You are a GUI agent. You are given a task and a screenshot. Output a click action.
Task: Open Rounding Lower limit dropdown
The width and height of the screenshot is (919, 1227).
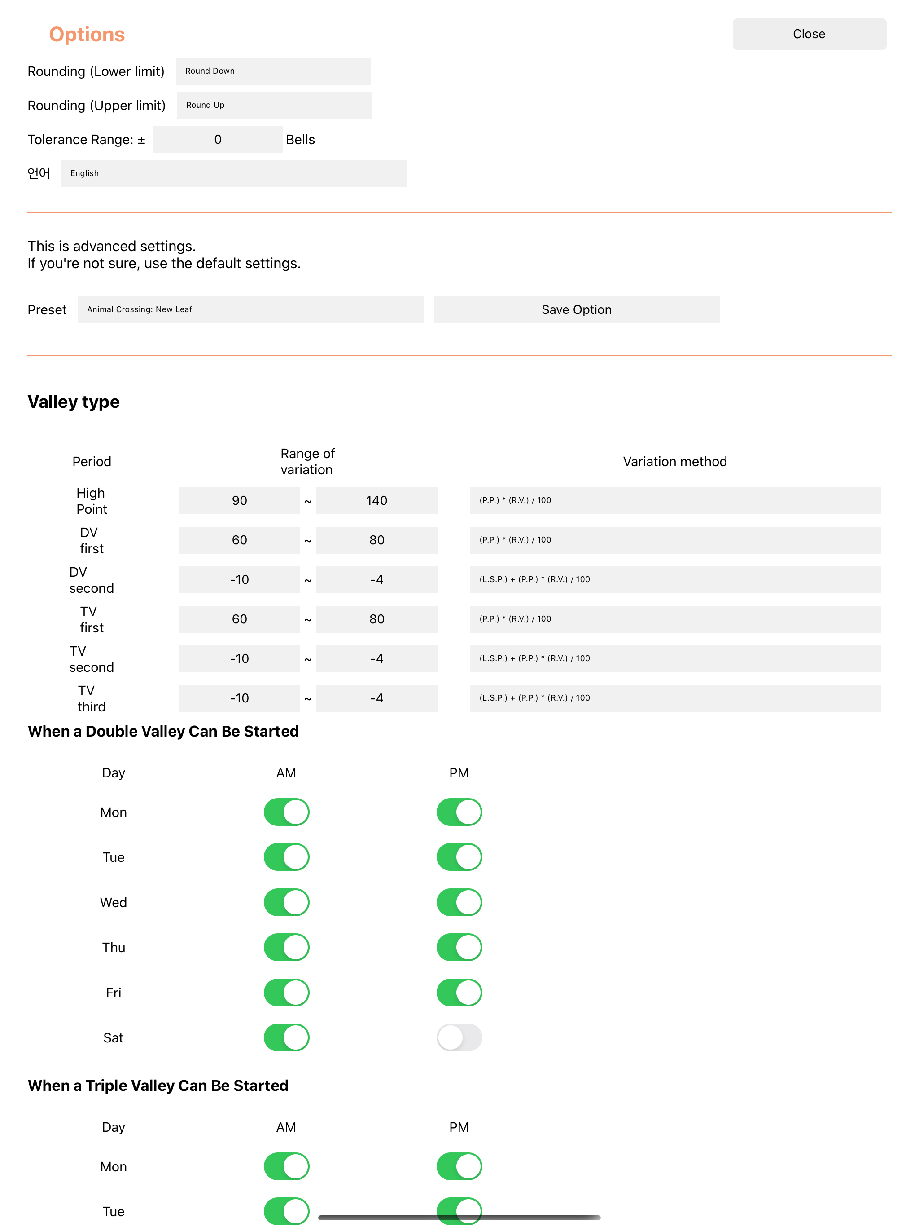(x=273, y=71)
